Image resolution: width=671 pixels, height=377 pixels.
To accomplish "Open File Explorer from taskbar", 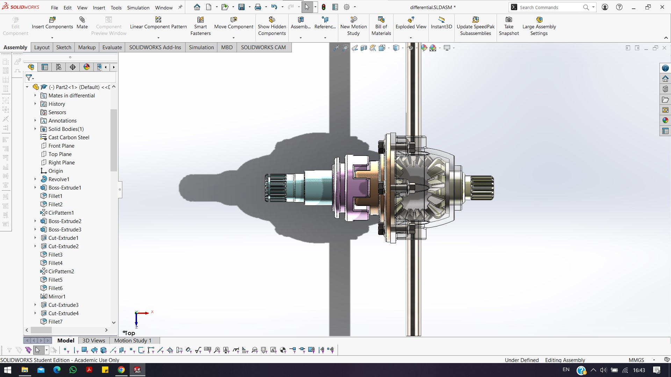I will tap(25, 370).
